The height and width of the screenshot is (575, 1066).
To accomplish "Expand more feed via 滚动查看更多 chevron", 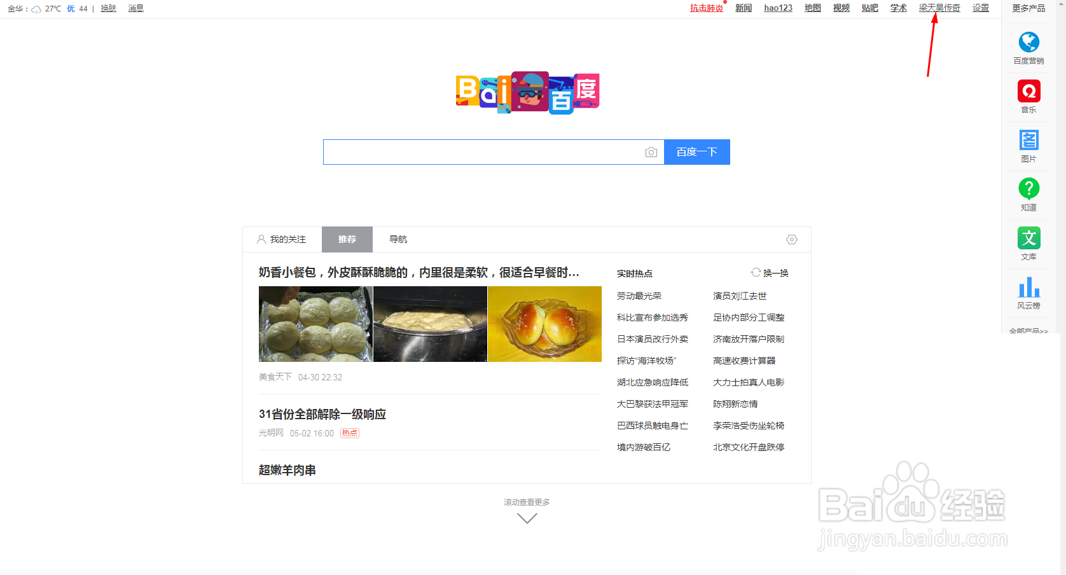I will [x=527, y=518].
